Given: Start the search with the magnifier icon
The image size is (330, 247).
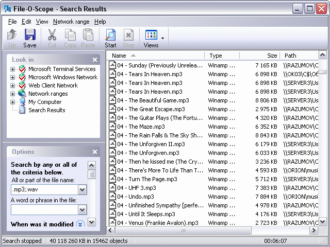Looking at the screenshot, I should coord(110,34).
